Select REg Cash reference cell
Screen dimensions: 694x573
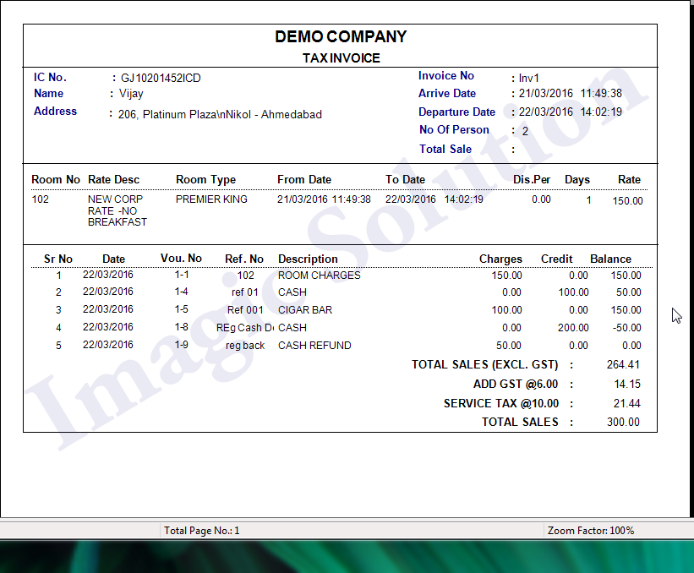tap(245, 328)
